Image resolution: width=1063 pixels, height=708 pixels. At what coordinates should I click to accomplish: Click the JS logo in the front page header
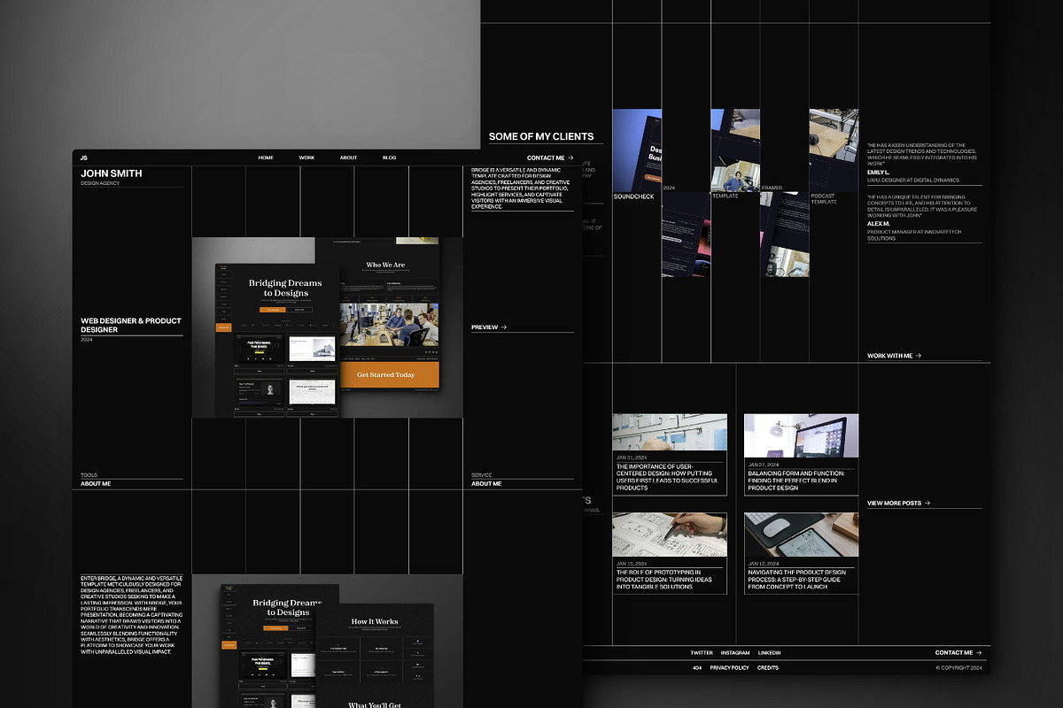pos(84,158)
